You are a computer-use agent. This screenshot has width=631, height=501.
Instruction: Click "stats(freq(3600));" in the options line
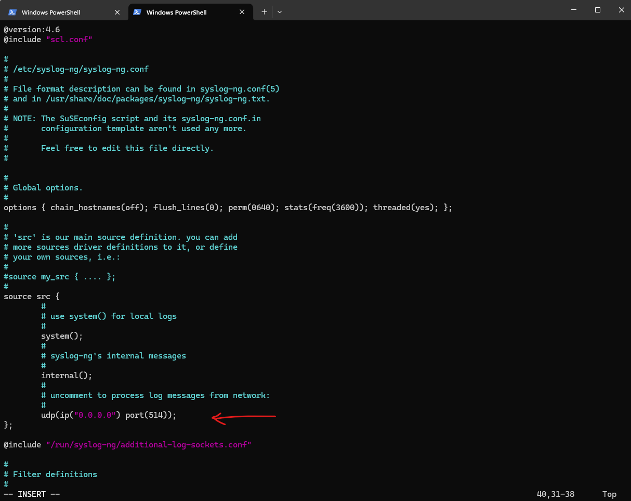(326, 208)
